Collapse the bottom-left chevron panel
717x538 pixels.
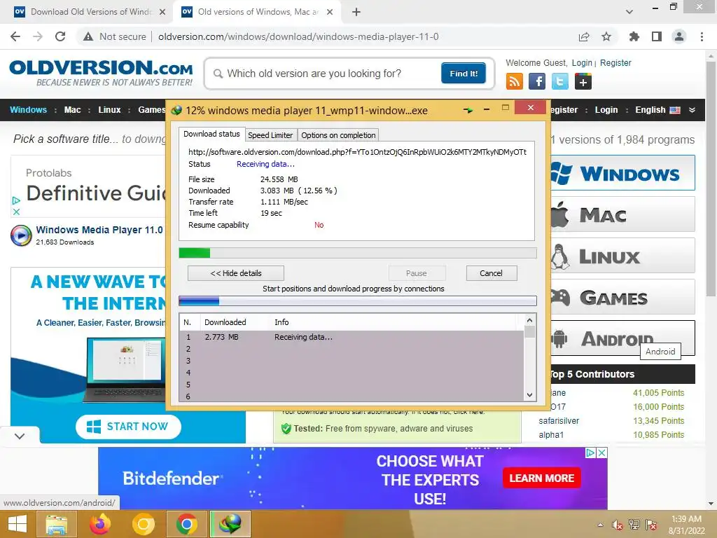point(20,436)
